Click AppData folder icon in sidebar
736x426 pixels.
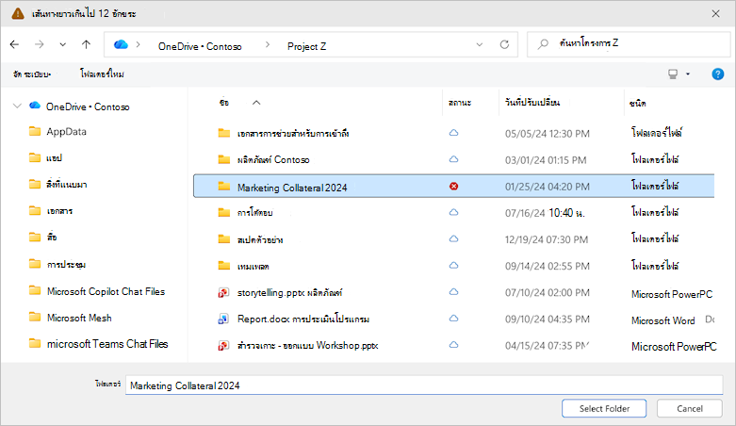35,131
